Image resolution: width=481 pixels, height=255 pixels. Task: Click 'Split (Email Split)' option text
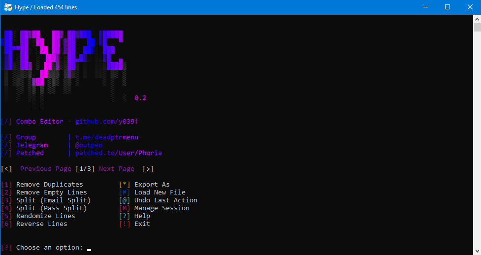(54, 200)
